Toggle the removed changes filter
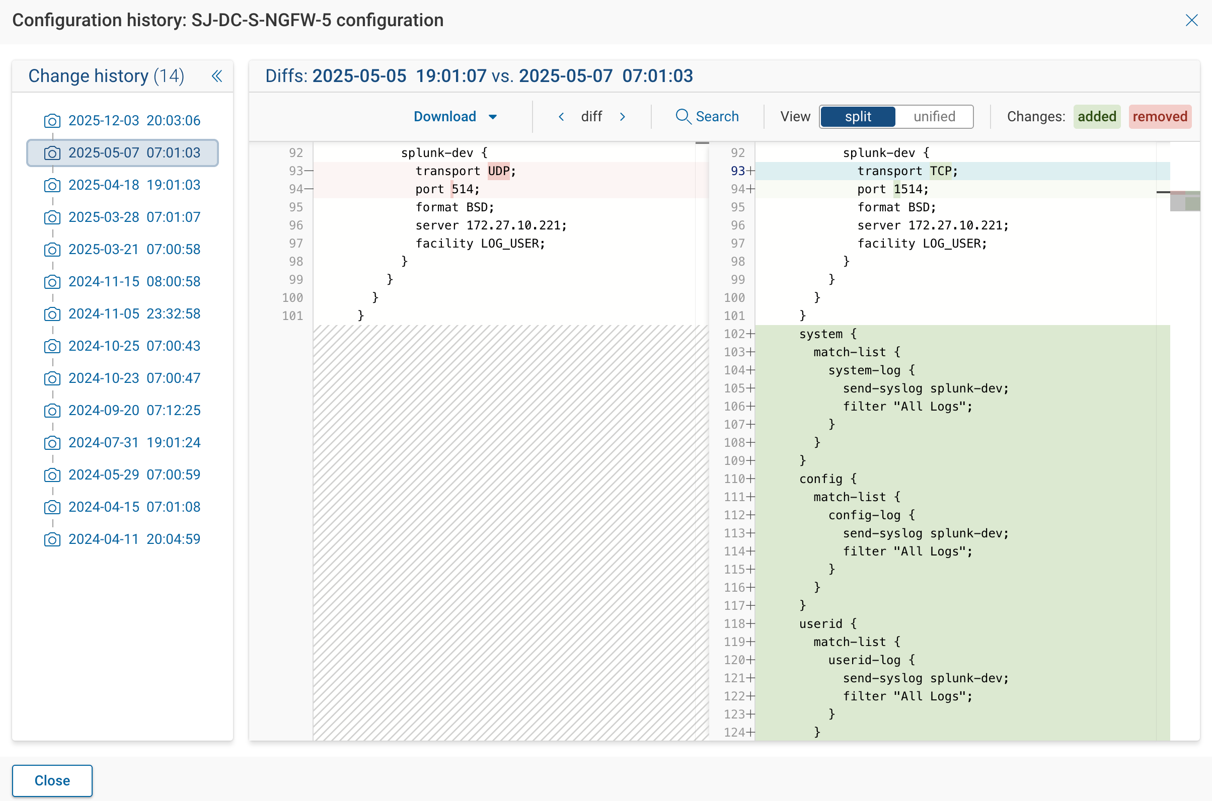Viewport: 1212px width, 801px height. [x=1159, y=116]
